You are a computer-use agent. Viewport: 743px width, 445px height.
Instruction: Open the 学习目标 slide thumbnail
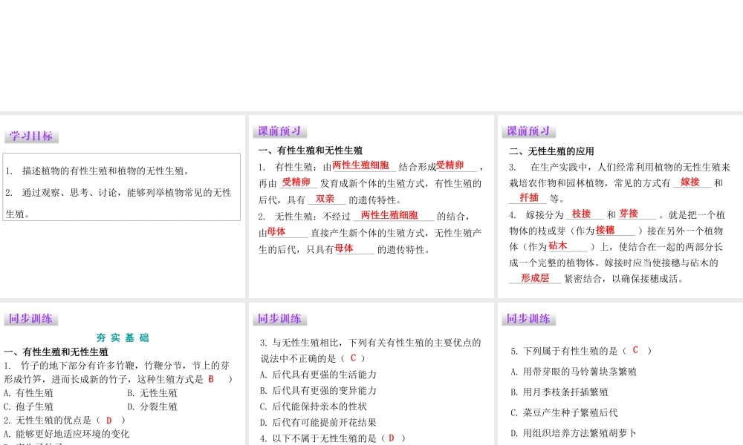point(123,207)
